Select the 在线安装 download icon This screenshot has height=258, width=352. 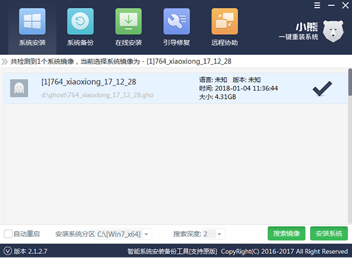(x=129, y=22)
